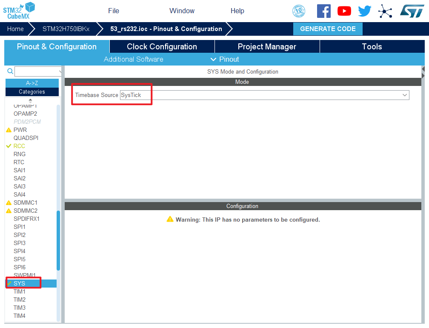Viewport: 429px width, 328px height.
Task: Select the Categories view toggle
Action: (32, 91)
